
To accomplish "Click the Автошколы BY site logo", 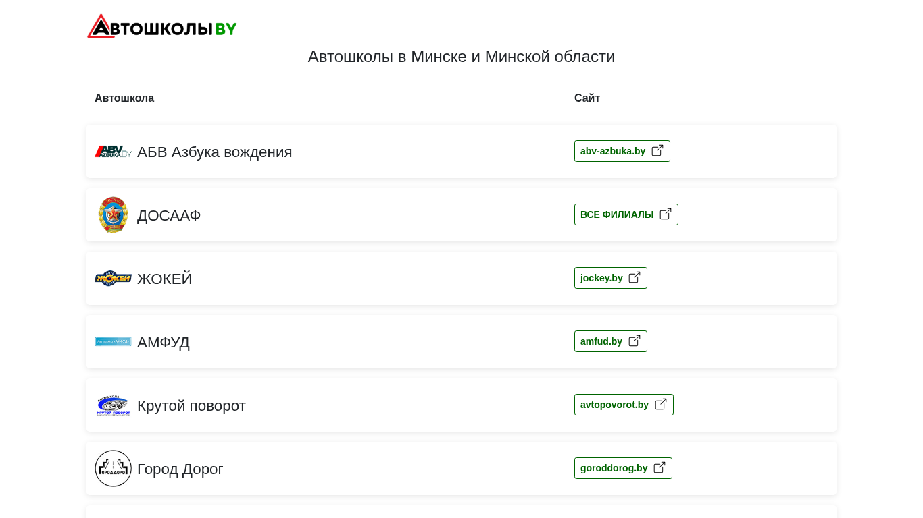I will (162, 26).
